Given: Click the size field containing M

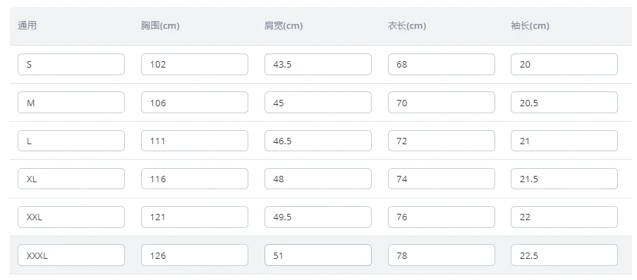Looking at the screenshot, I should tap(71, 103).
